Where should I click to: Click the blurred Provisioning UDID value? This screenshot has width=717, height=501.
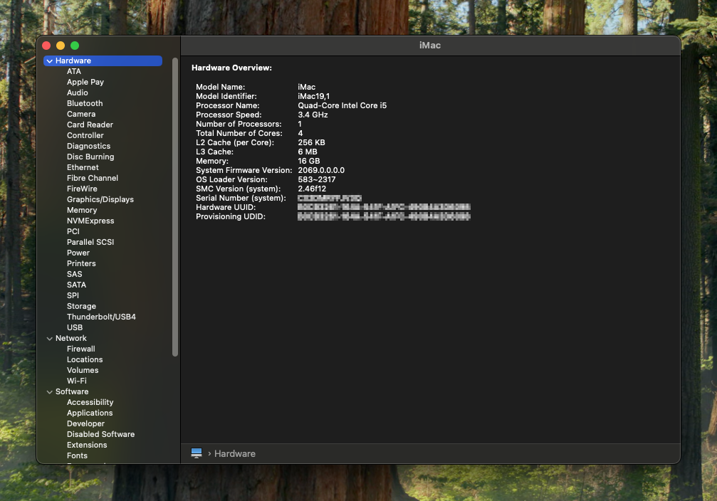[x=384, y=216]
